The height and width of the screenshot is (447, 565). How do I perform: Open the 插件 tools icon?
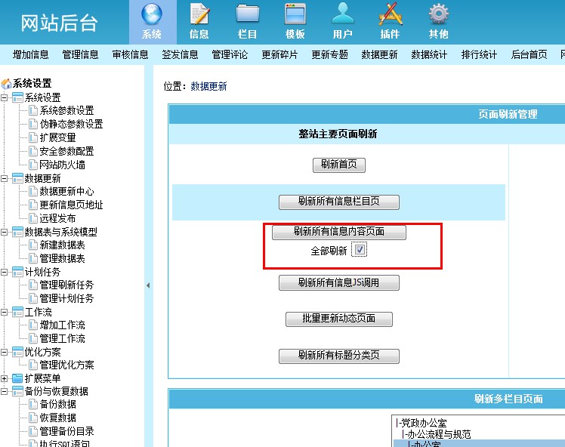coord(390,15)
